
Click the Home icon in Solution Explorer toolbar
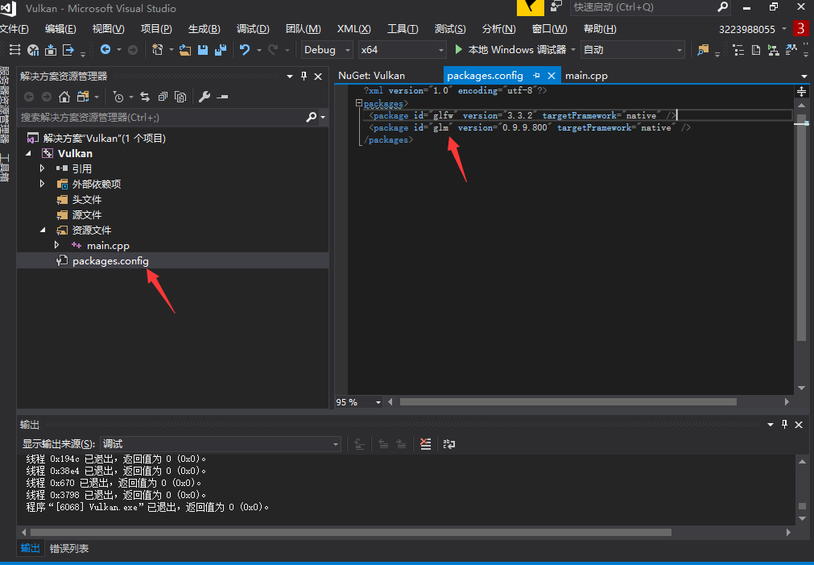coord(64,97)
